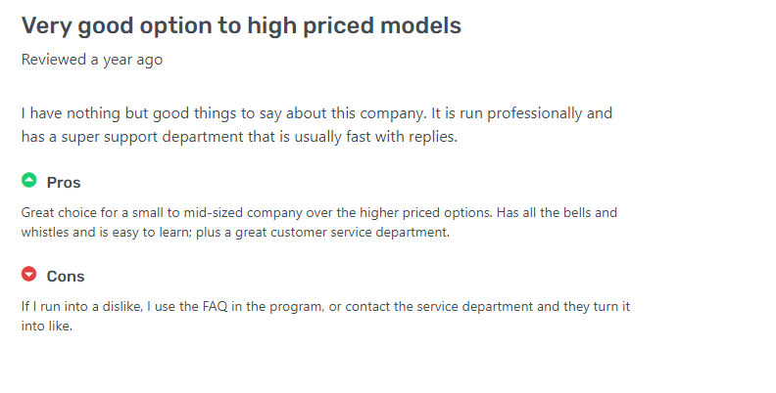The image size is (776, 393).
Task: Click the line starting 'has a super support'
Action: (x=239, y=137)
